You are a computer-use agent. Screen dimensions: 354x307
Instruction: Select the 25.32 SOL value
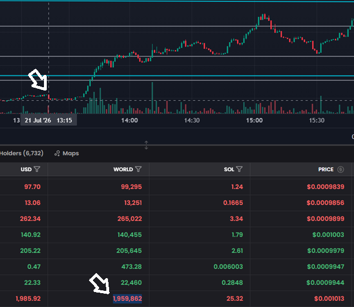(235, 299)
